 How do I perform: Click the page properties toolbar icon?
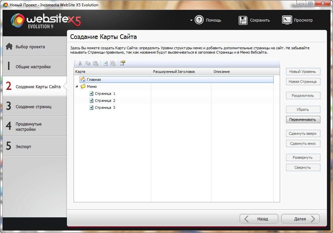[x=122, y=63]
